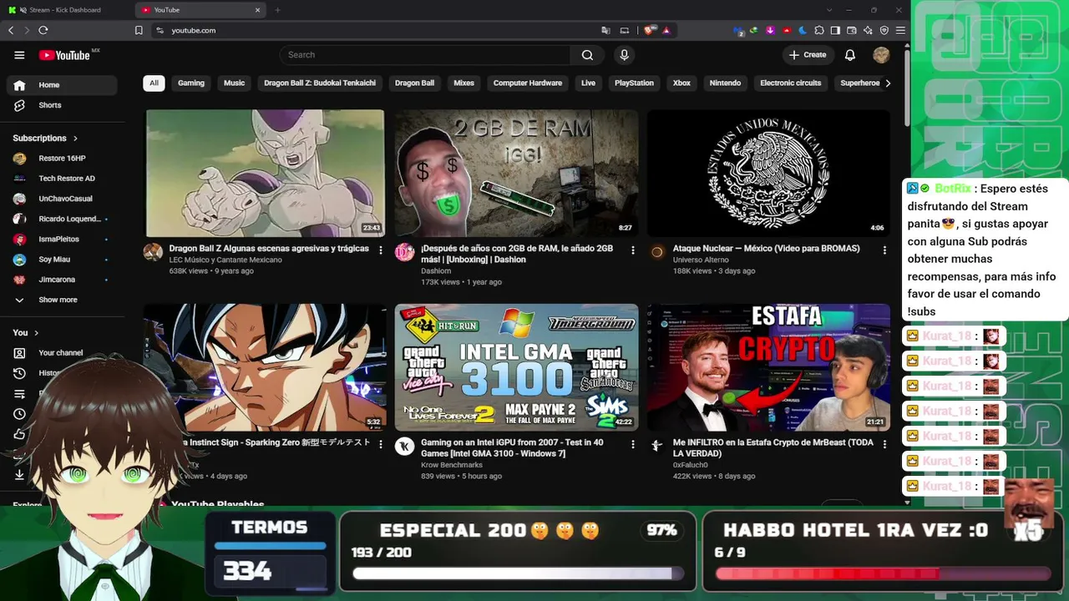
Task: Open the 0xFaluch0 channel name link
Action: (x=691, y=465)
